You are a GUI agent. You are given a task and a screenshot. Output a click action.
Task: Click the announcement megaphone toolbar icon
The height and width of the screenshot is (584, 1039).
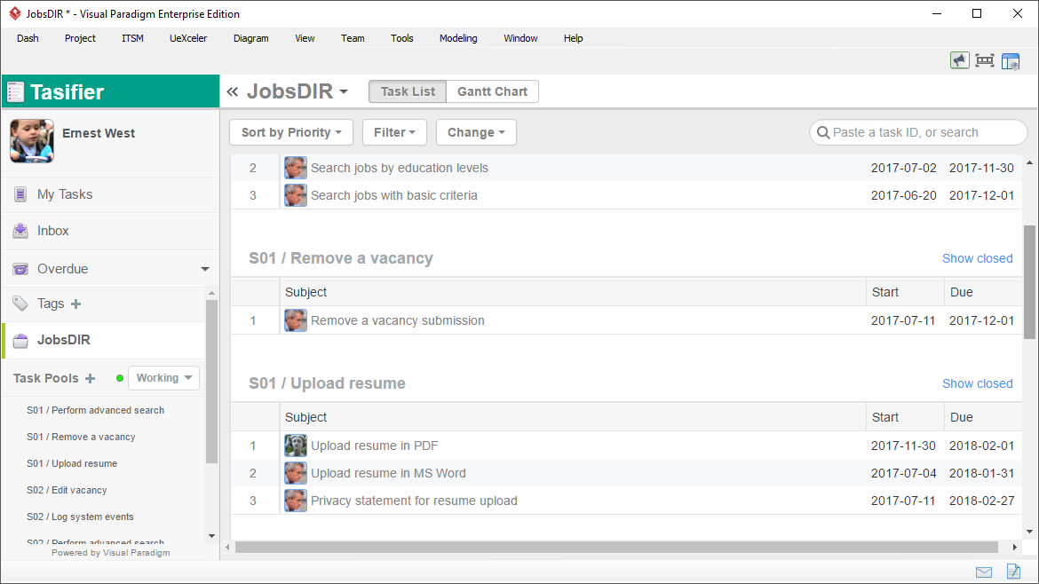(959, 61)
